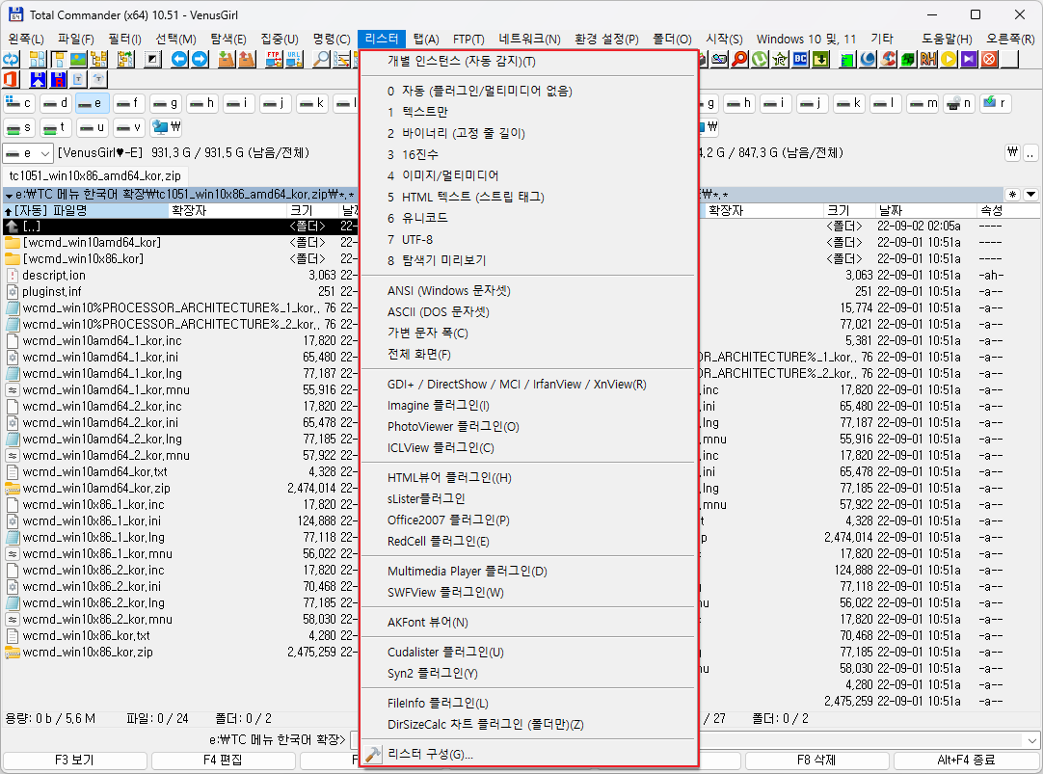Select wcmd_win10x86_kor.zip file row
Screen dimensions: 1043x774
coord(179,653)
